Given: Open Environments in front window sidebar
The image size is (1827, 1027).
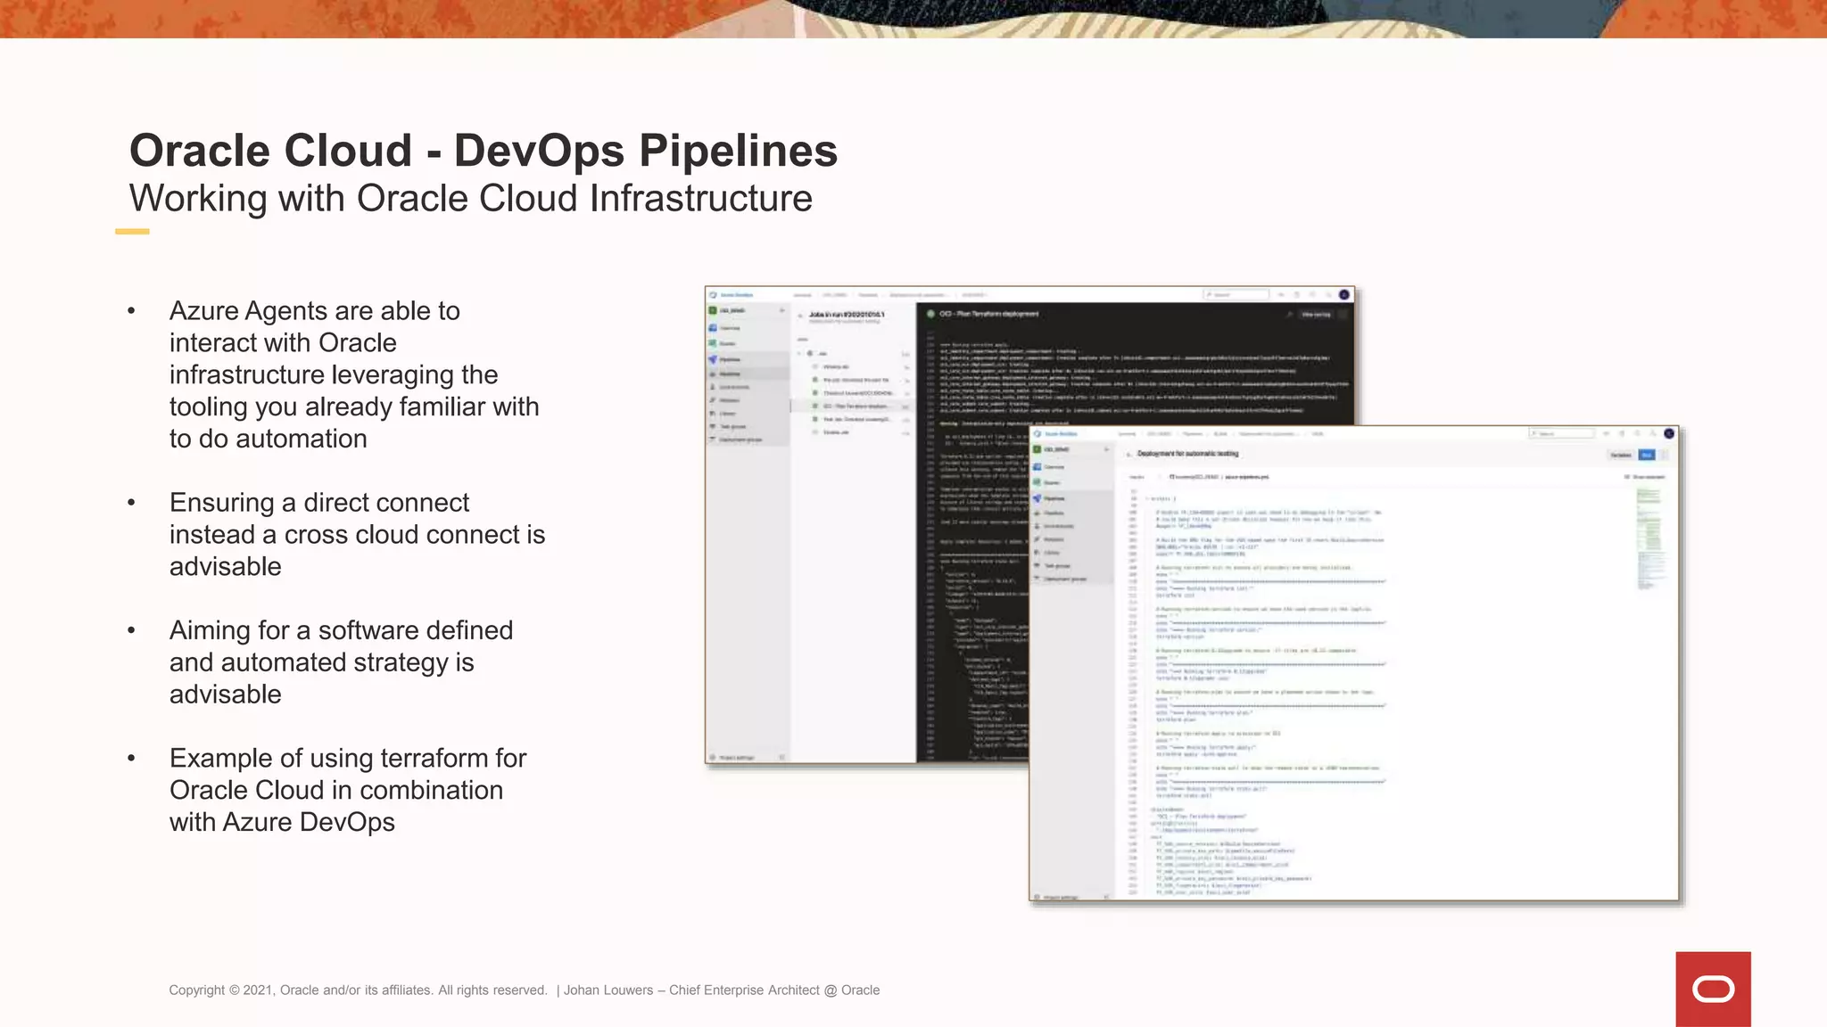Looking at the screenshot, I should (1054, 526).
